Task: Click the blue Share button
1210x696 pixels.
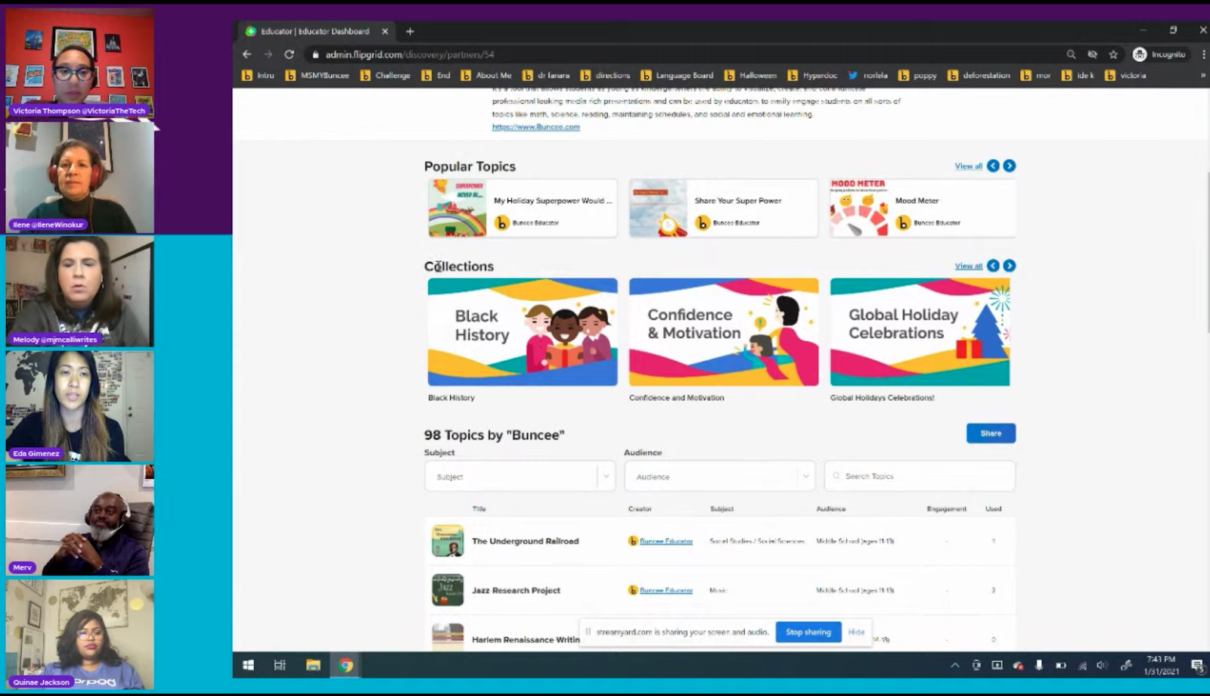Action: [991, 433]
